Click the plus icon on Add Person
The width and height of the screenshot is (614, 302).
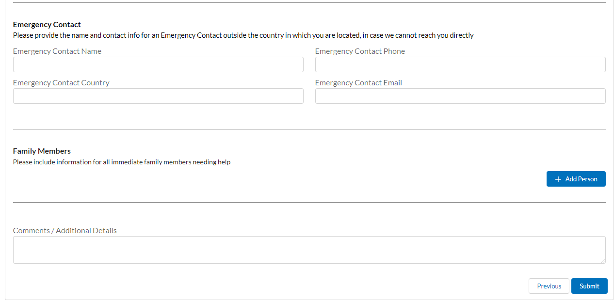(558, 179)
